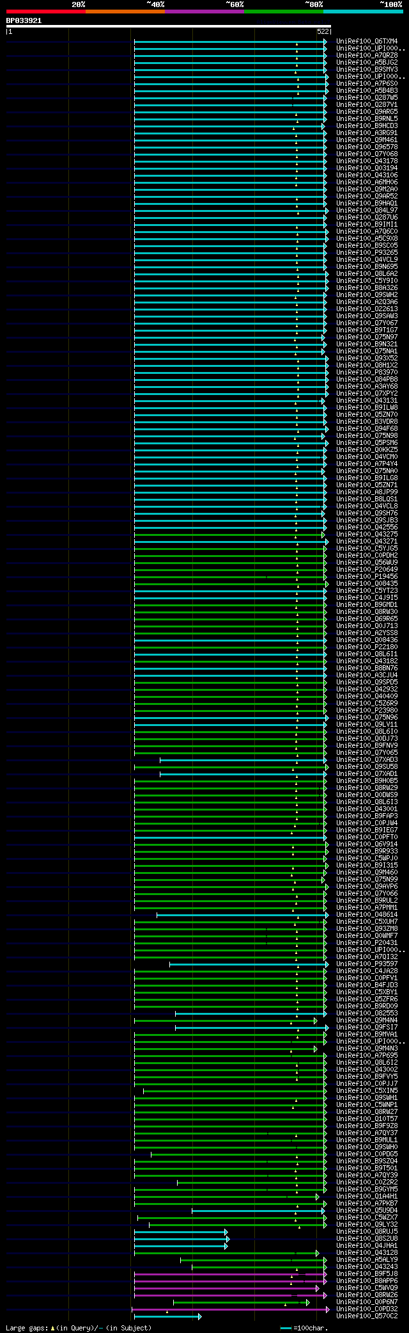This screenshot has height=1333, width=409.
Task: Select the UniRef100_P23980 label
Action: 367,711
